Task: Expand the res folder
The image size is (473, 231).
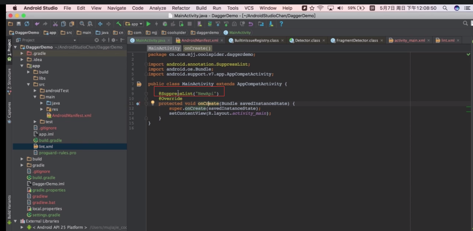Action: pyautogui.click(x=41, y=109)
